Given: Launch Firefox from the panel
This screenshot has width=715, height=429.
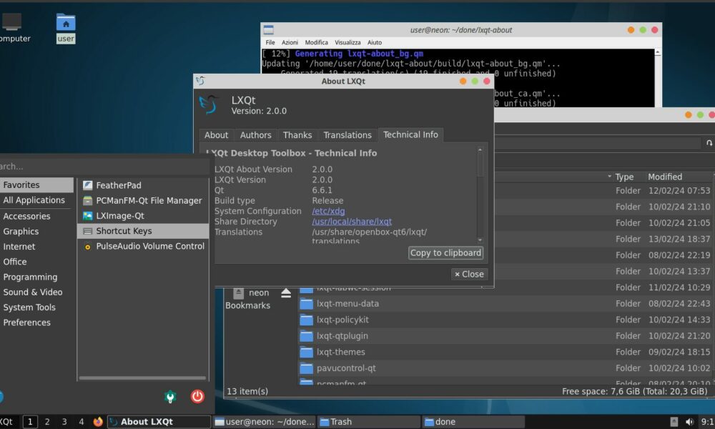Looking at the screenshot, I should [x=97, y=422].
